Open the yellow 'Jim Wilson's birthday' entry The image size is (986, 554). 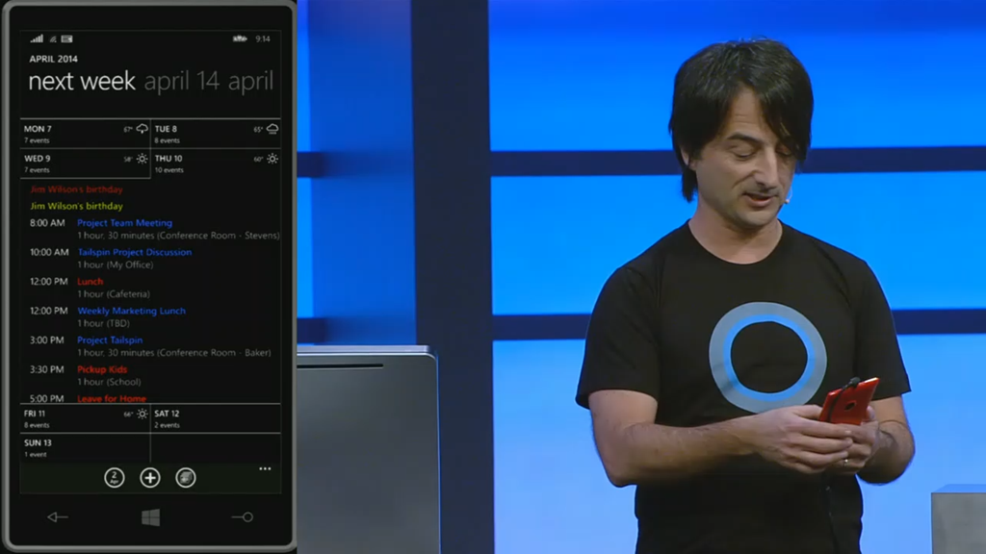76,206
